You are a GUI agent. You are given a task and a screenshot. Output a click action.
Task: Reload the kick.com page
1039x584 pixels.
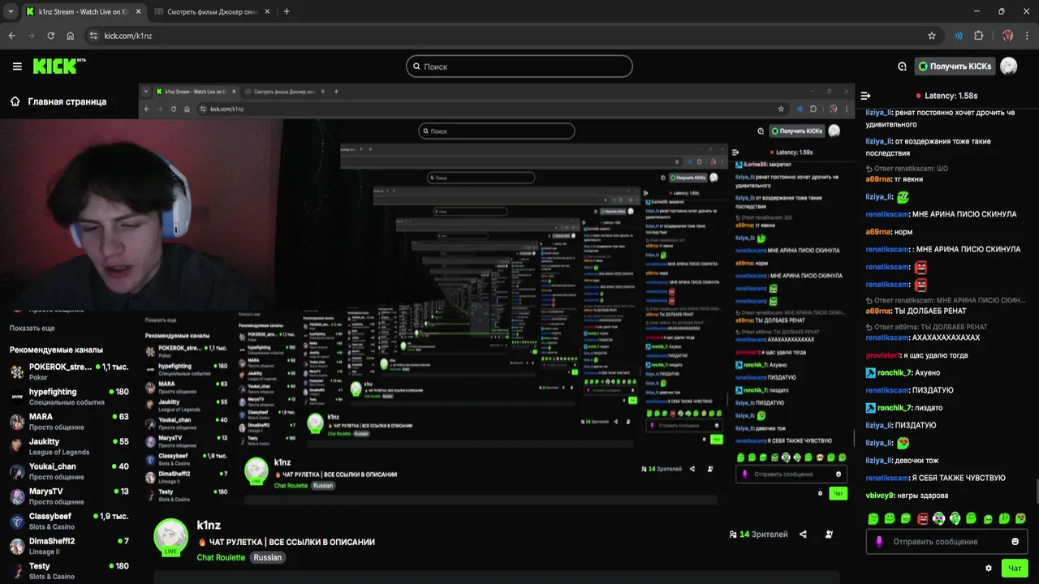click(x=50, y=36)
